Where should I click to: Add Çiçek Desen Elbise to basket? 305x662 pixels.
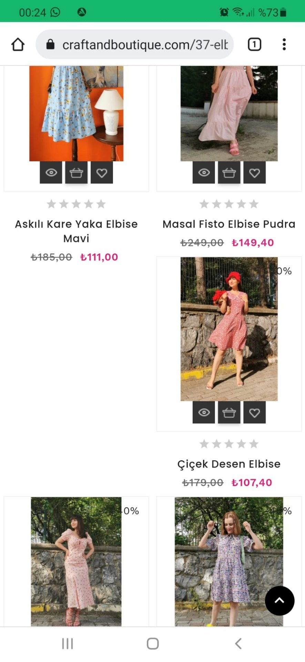tap(229, 412)
